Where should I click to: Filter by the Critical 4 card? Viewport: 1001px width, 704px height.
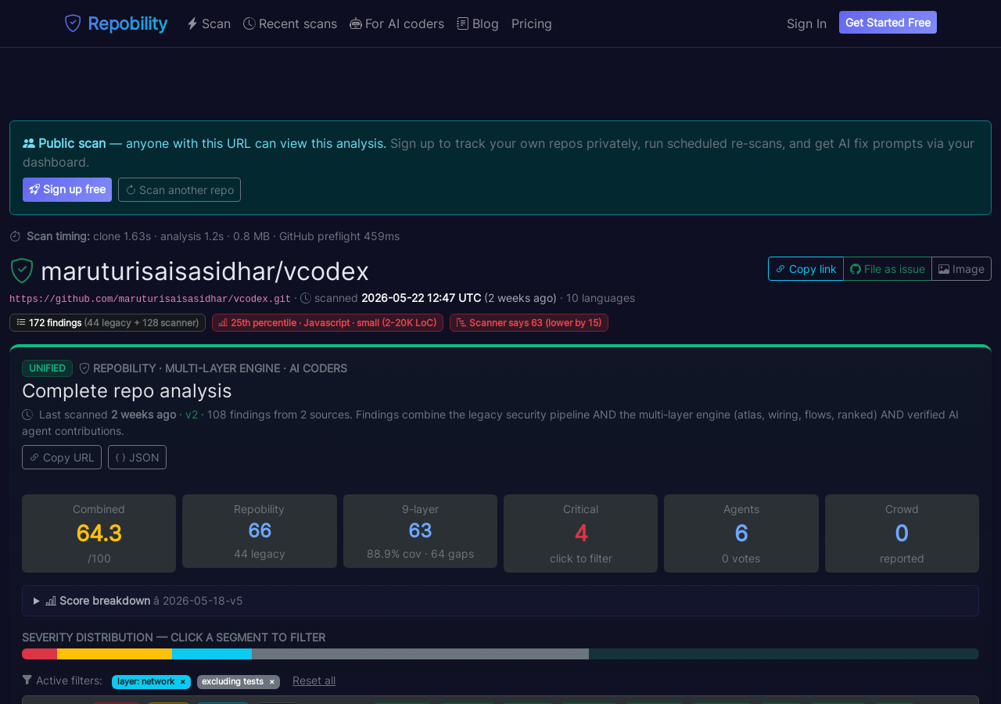point(580,533)
